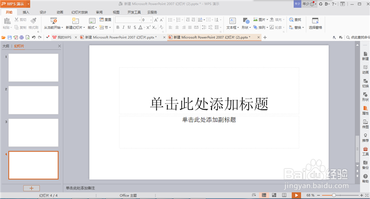
Task: Click the orange Play slideshow button
Action: pos(296,195)
